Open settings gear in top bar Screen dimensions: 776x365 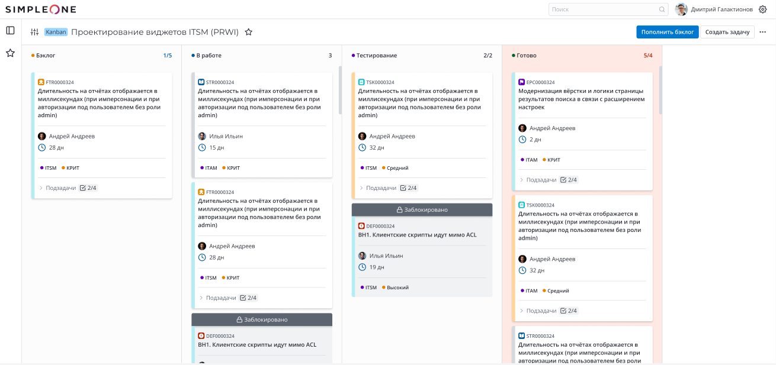click(x=762, y=9)
